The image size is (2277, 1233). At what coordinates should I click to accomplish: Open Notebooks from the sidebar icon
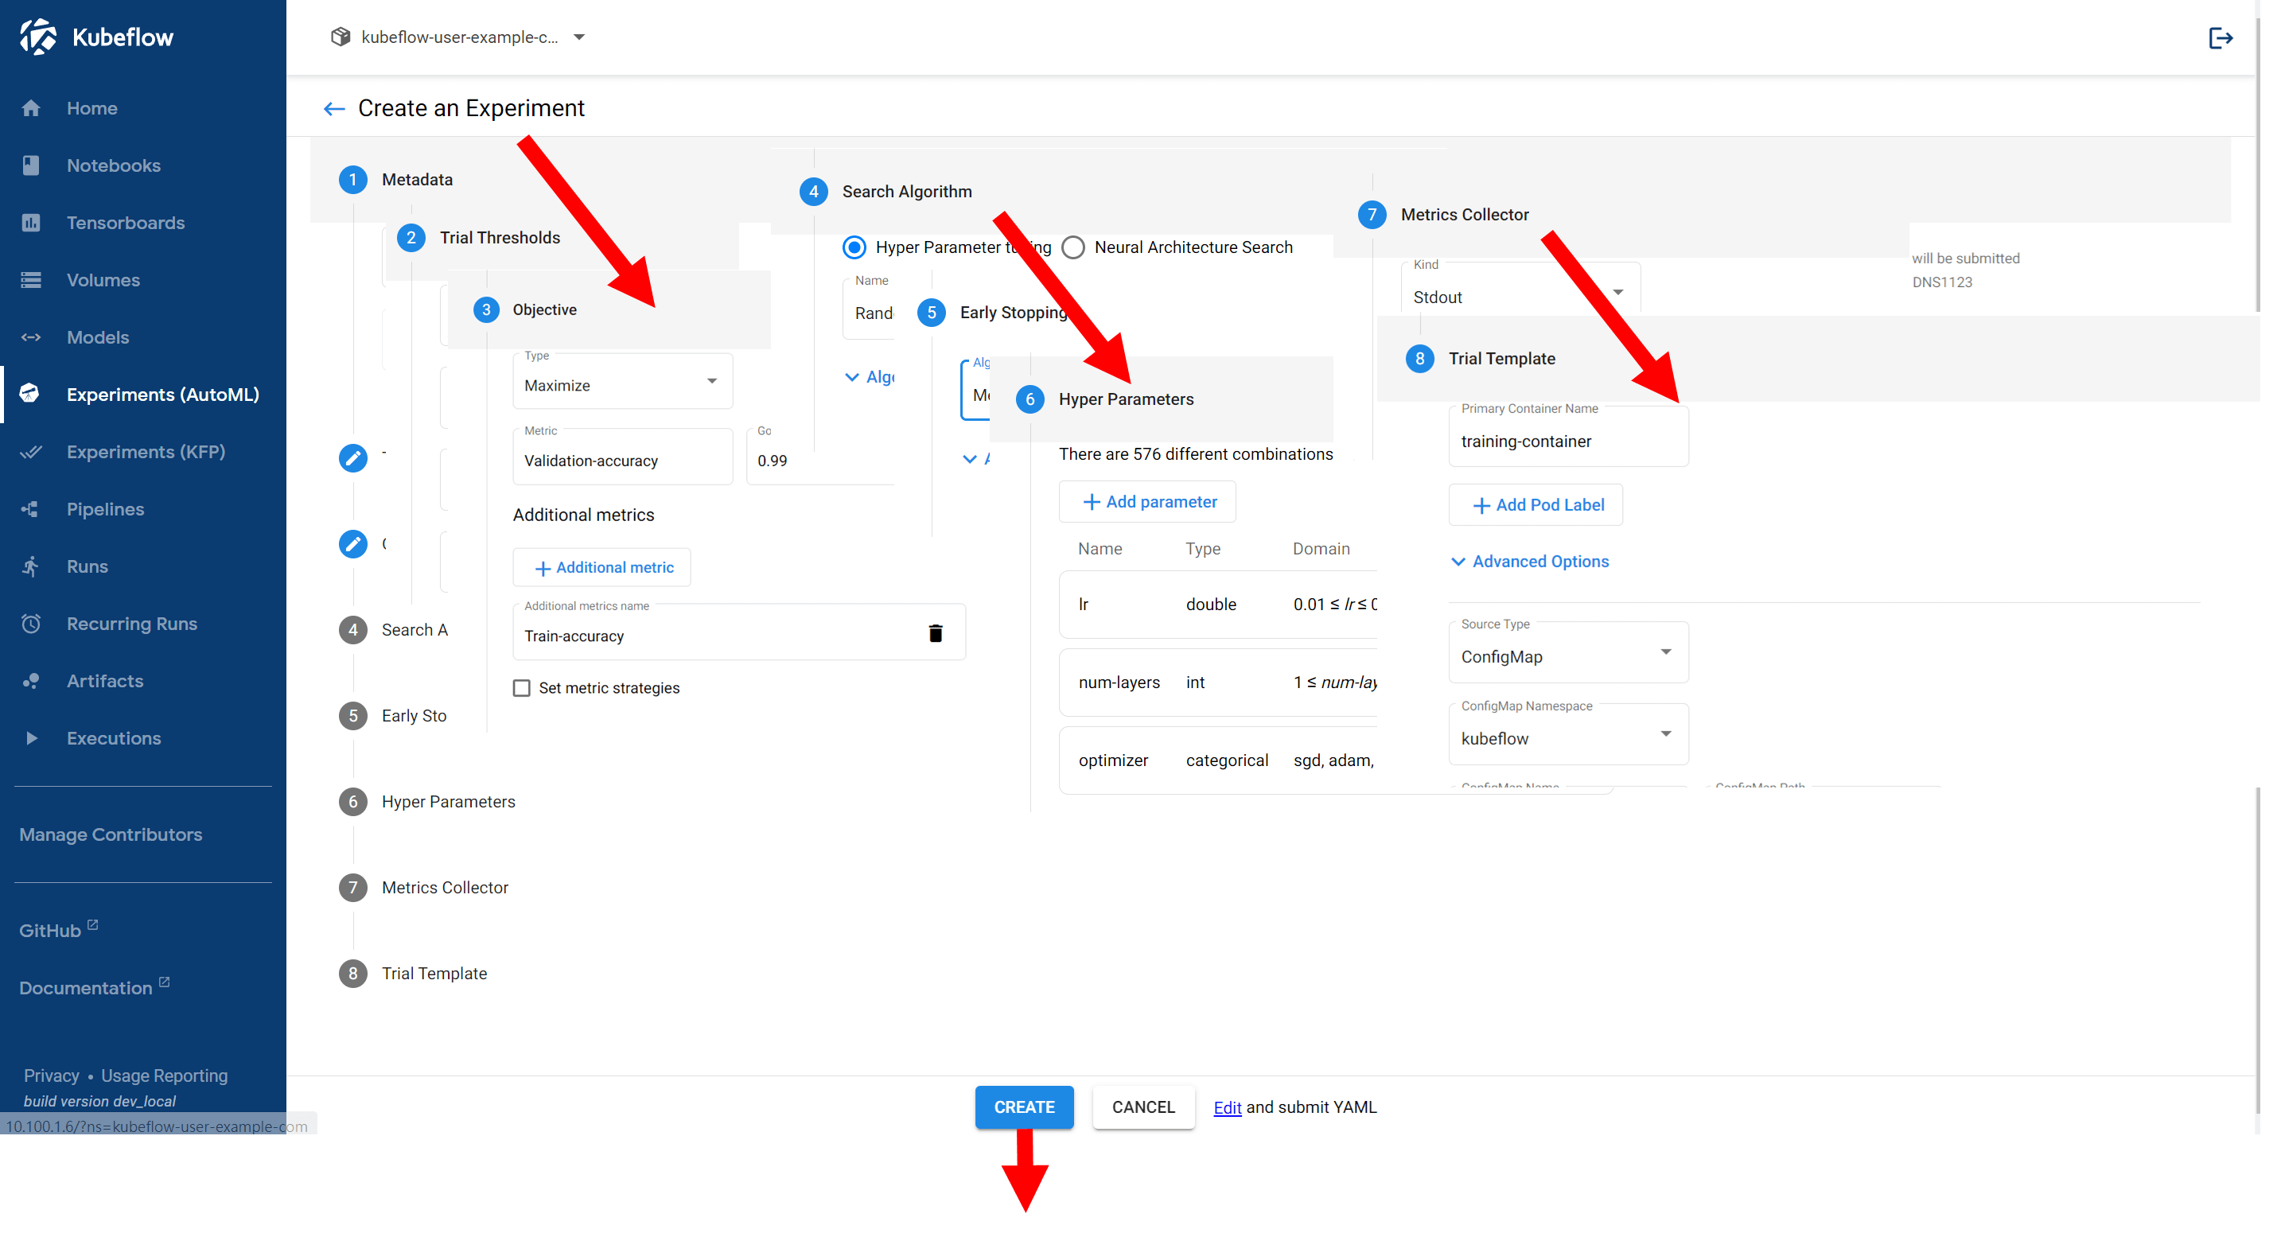(31, 165)
